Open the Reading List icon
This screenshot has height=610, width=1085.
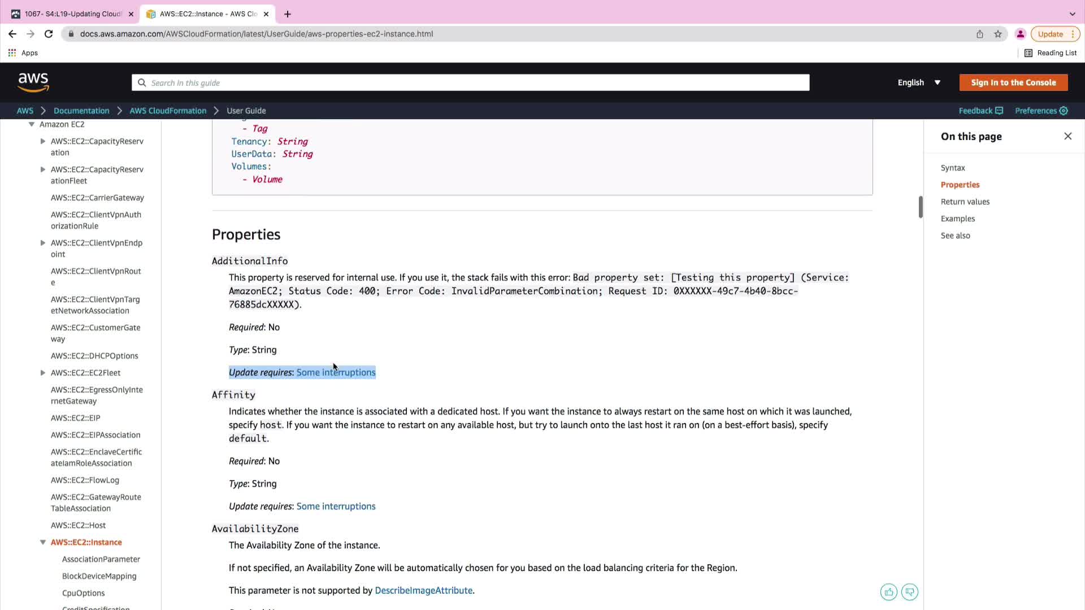(x=1028, y=53)
